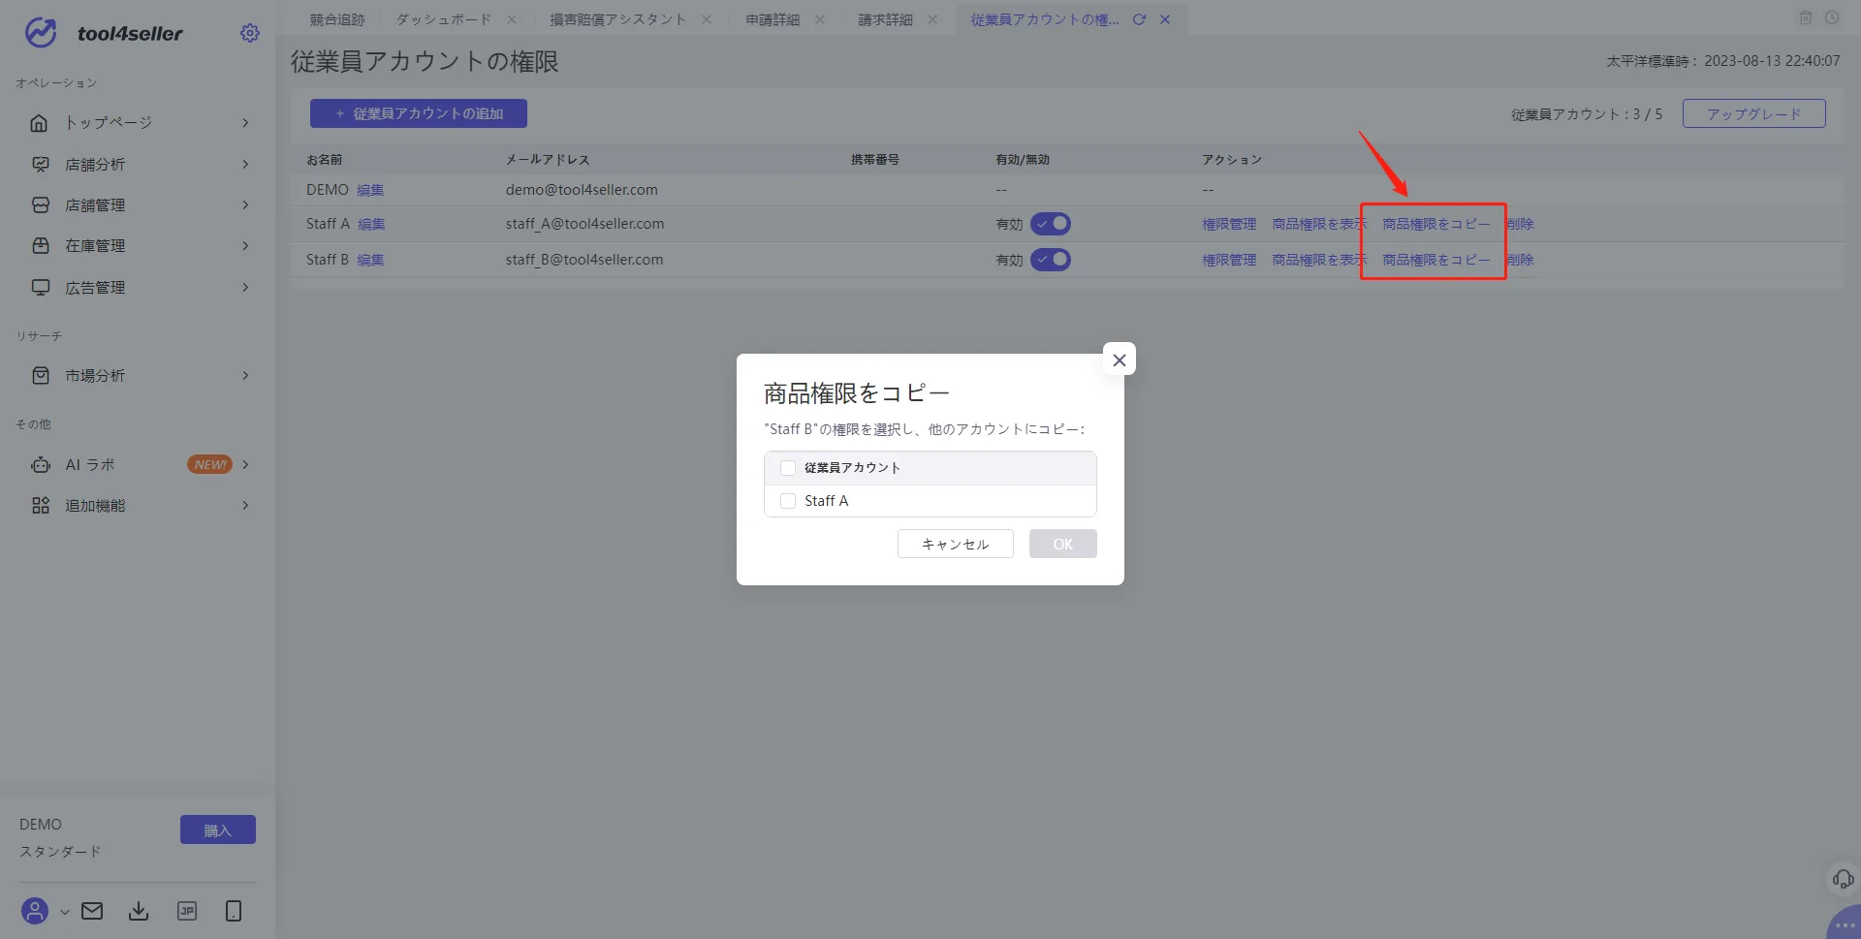Viewport: 1861px width, 939px height.
Task: Switch to the ダッシュボード tab
Action: point(444,19)
